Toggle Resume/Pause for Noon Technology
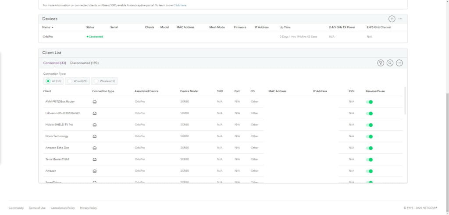This screenshot has width=449, height=215. [370, 136]
